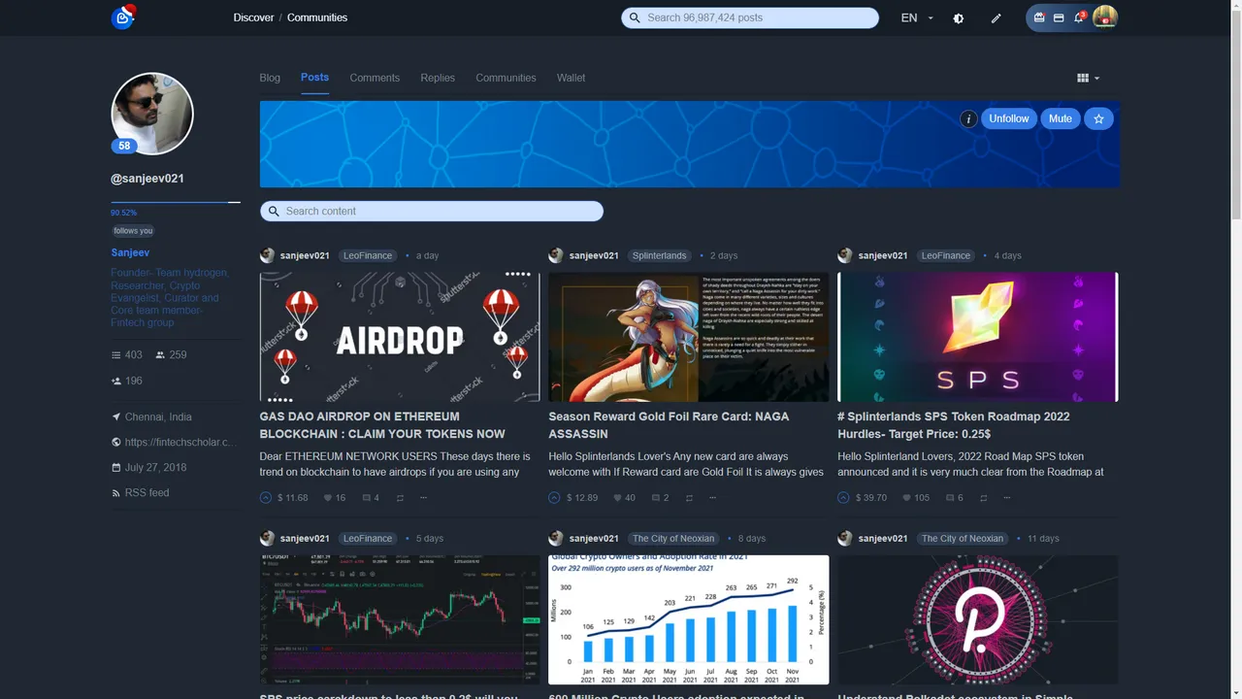Image resolution: width=1242 pixels, height=699 pixels.
Task: Open the $ 39.70 payout details
Action: tap(871, 497)
